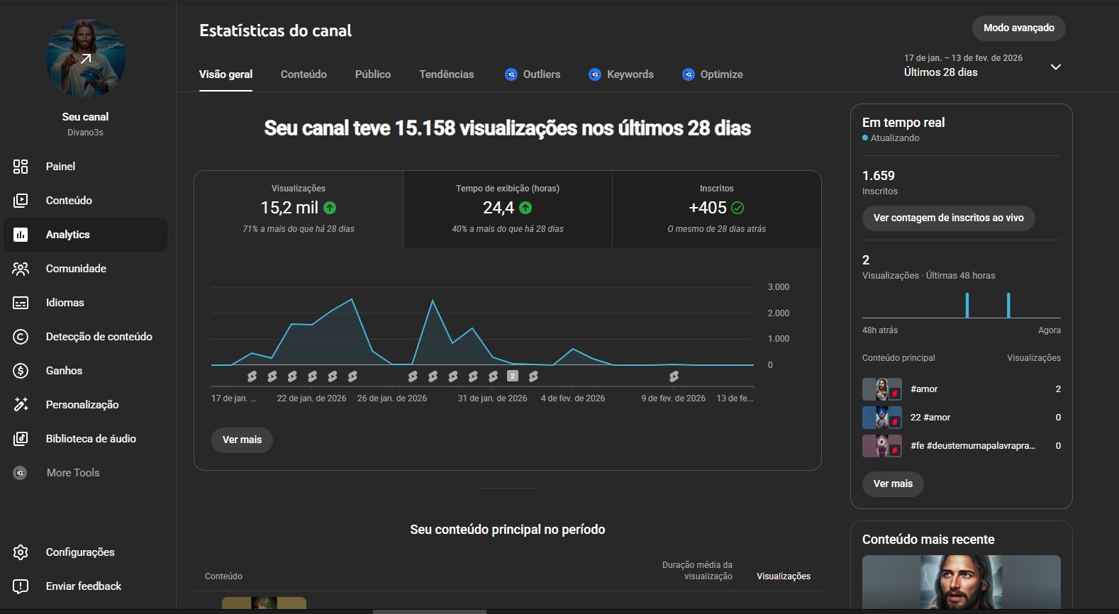The width and height of the screenshot is (1119, 614).
Task: Click the 22 #amor video title
Action: point(930,418)
